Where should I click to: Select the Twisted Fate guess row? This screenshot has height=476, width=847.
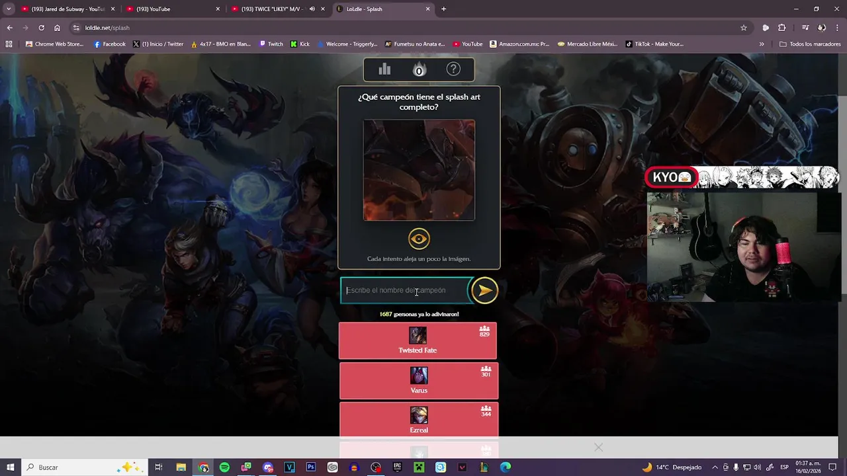point(418,340)
